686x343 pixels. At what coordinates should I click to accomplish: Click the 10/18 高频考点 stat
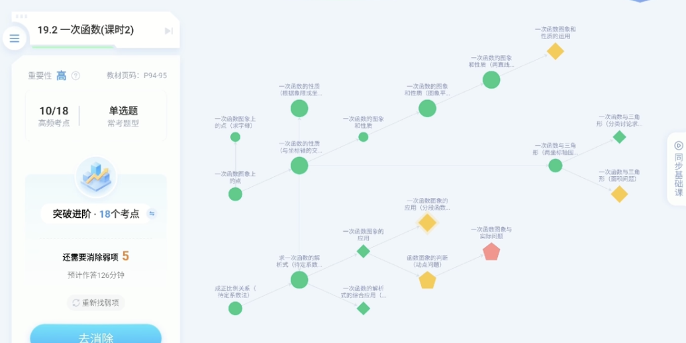point(54,116)
